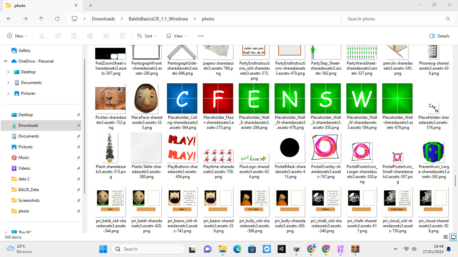The height and width of the screenshot is (257, 458).
Task: Add a new tab with plus
Action: (x=91, y=5)
